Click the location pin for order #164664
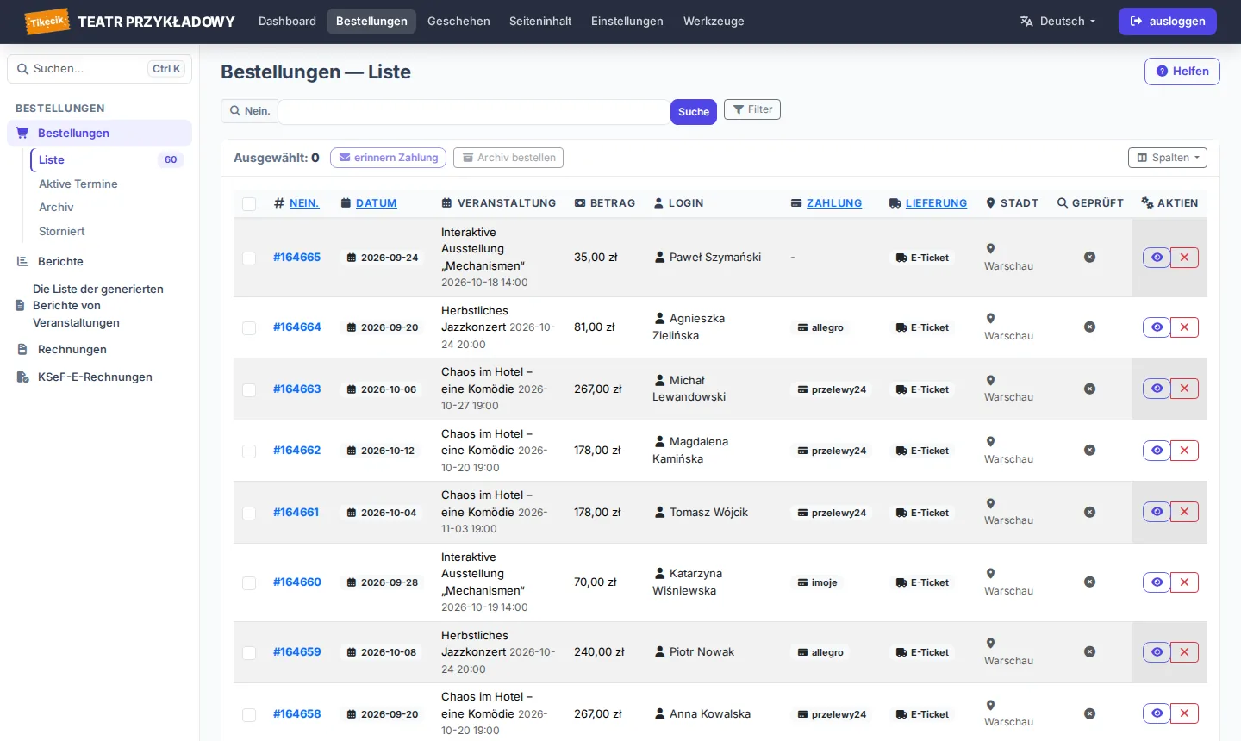Screen dimensions: 1241x741 pos(990,319)
